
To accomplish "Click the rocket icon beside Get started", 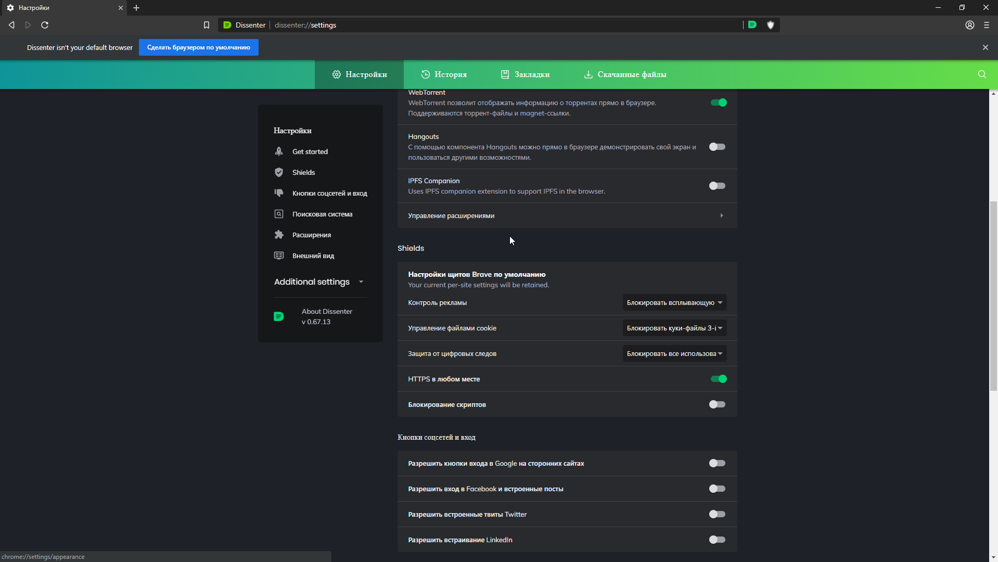I will (x=279, y=151).
